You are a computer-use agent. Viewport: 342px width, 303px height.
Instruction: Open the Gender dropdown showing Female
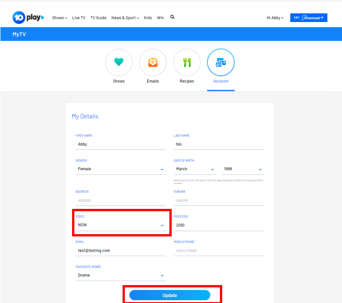[121, 169]
